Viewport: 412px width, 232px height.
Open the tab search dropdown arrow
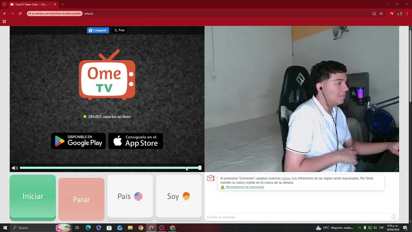(4, 5)
